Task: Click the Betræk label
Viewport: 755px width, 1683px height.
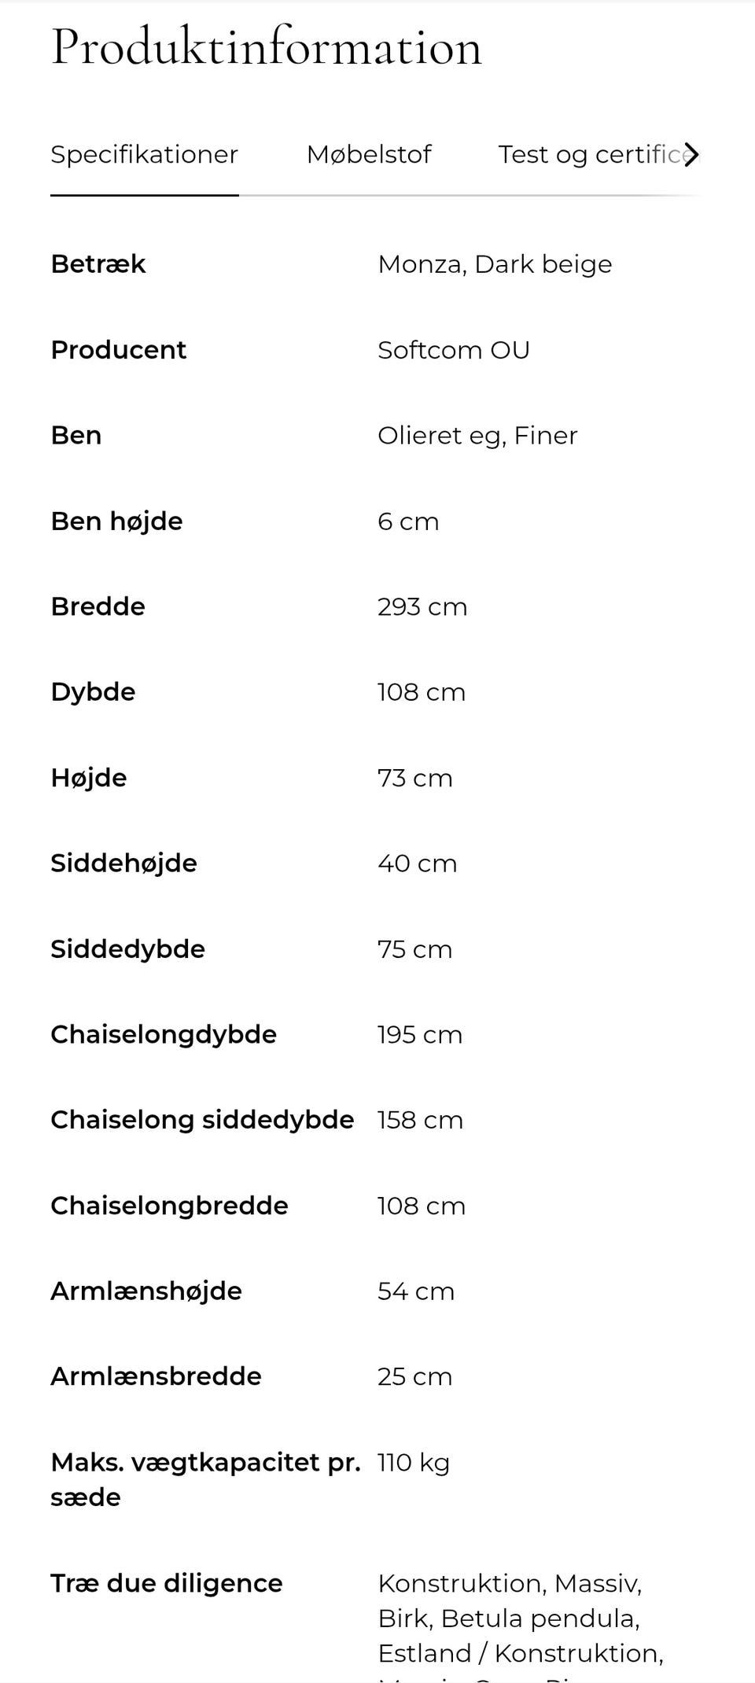Action: coord(98,264)
